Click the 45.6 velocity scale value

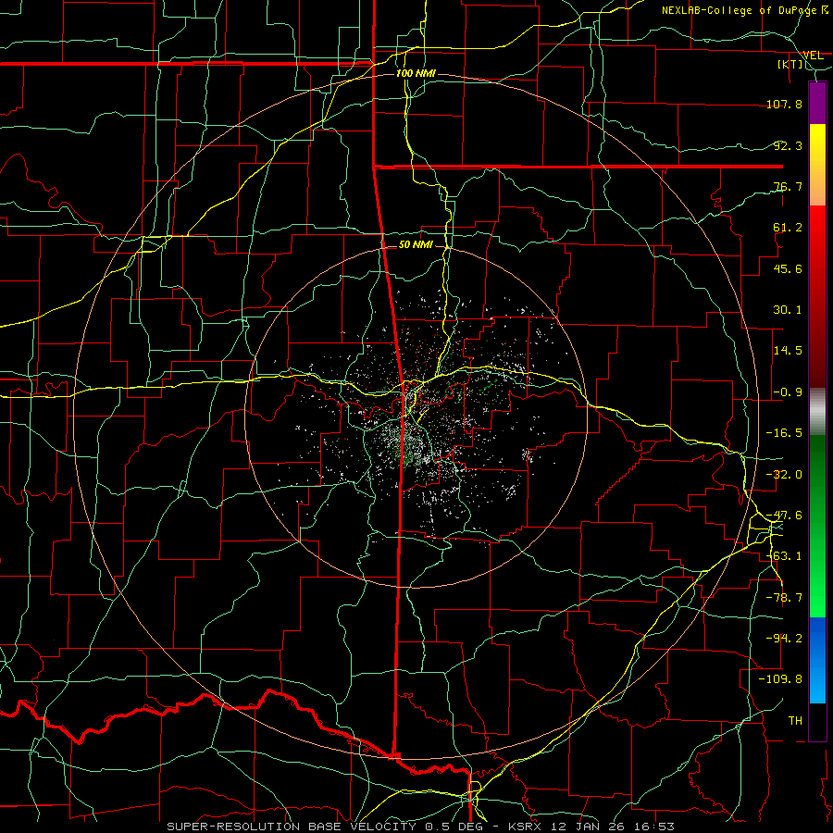click(x=788, y=268)
